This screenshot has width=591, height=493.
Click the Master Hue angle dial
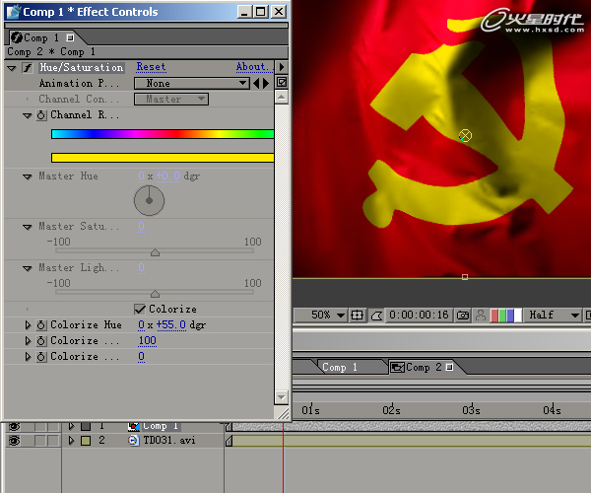coord(150,200)
